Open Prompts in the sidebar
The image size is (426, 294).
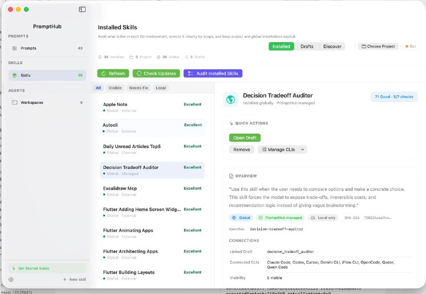47,48
